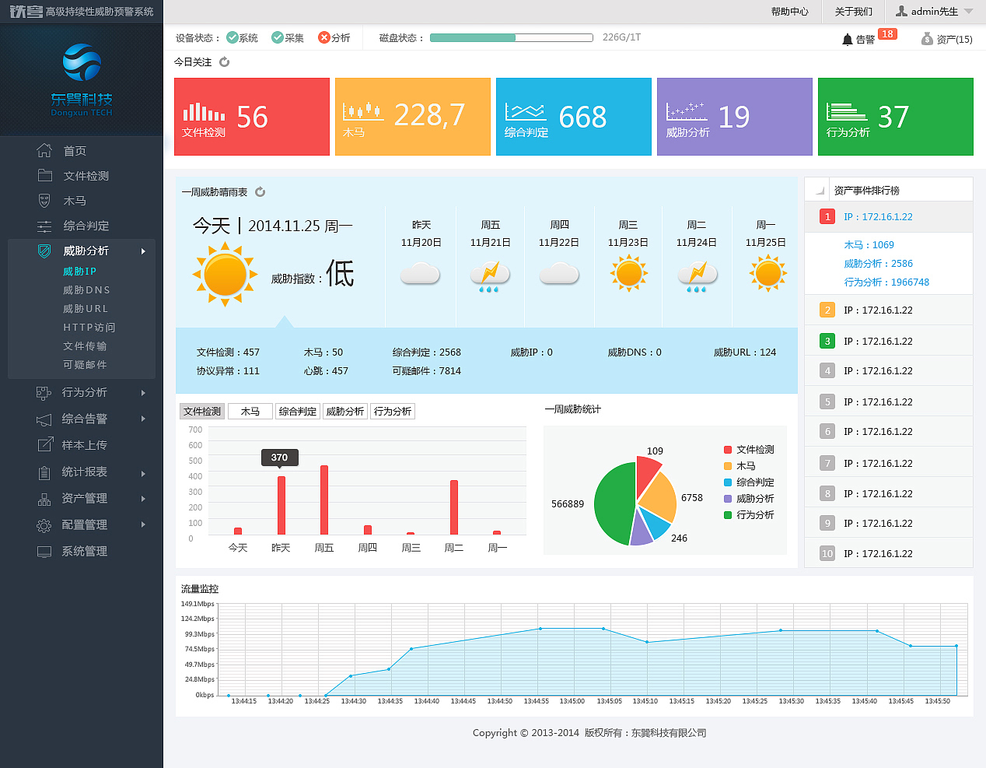Expand the 综合告警 sidebar menu arrow
The image size is (986, 768).
click(x=143, y=419)
